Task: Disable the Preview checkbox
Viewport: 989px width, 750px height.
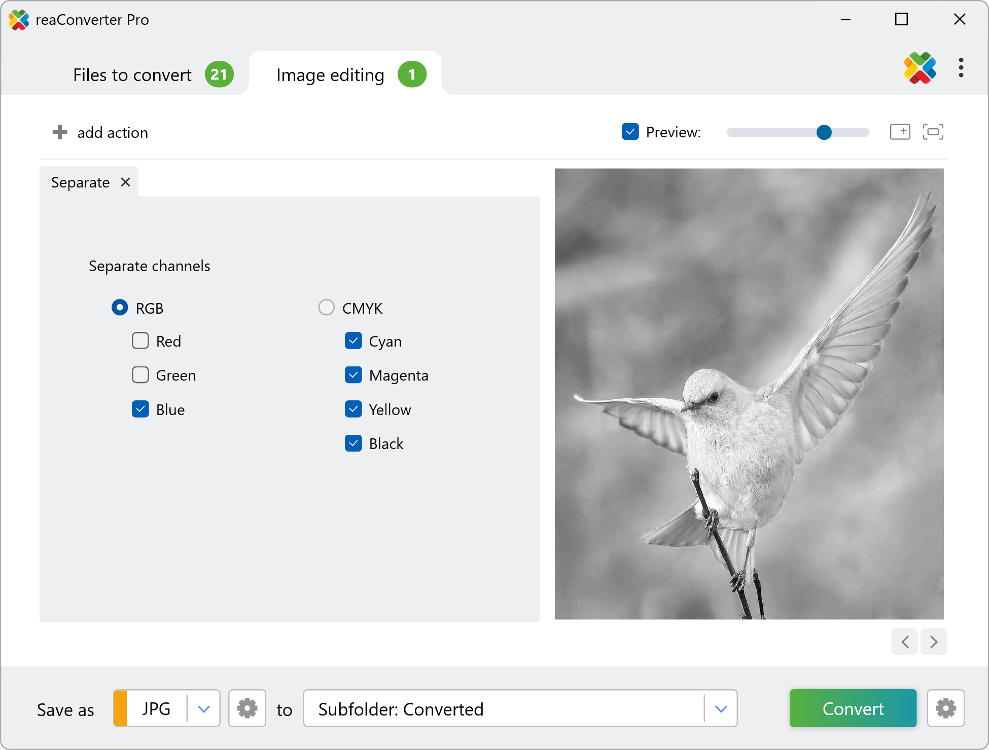Action: 630,132
